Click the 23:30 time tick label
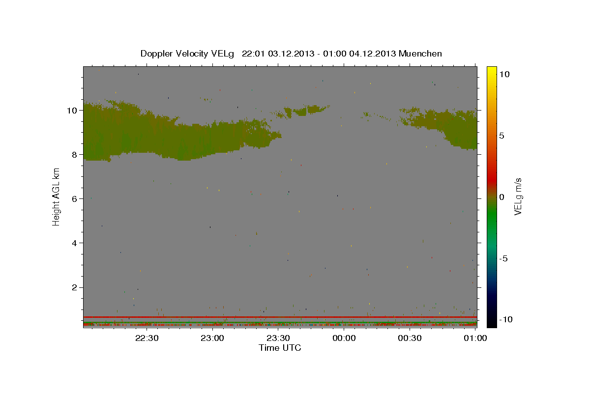Viewport: 590px width, 393px height. point(278,338)
